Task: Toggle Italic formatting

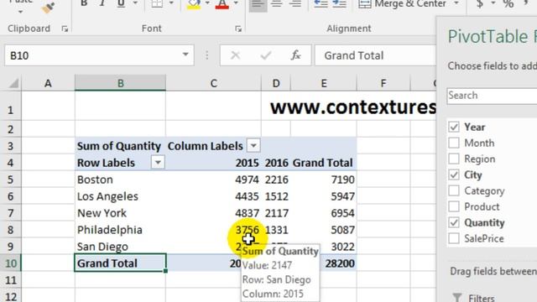Action: pyautogui.click(x=102, y=3)
